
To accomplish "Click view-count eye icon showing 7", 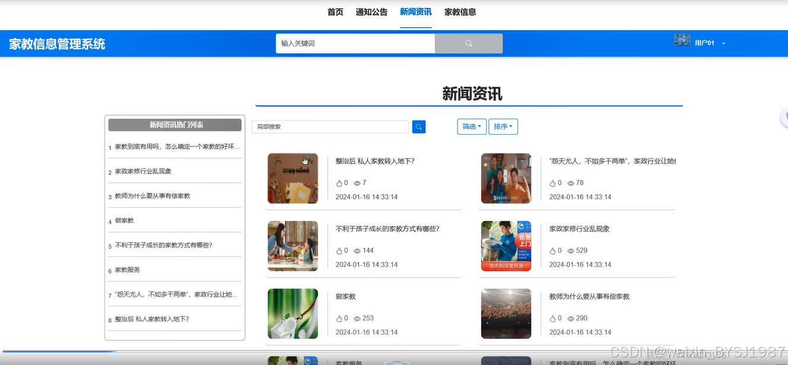I will pyautogui.click(x=357, y=183).
